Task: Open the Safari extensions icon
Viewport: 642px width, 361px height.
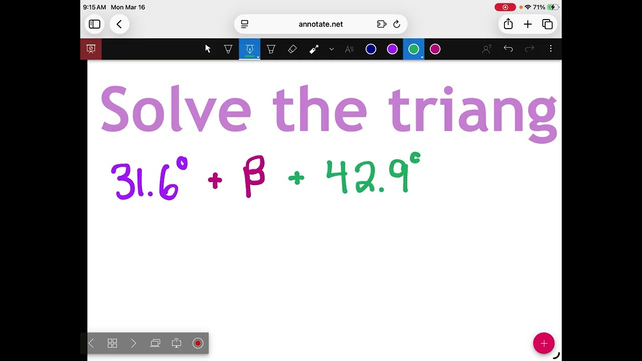Action: point(382,24)
